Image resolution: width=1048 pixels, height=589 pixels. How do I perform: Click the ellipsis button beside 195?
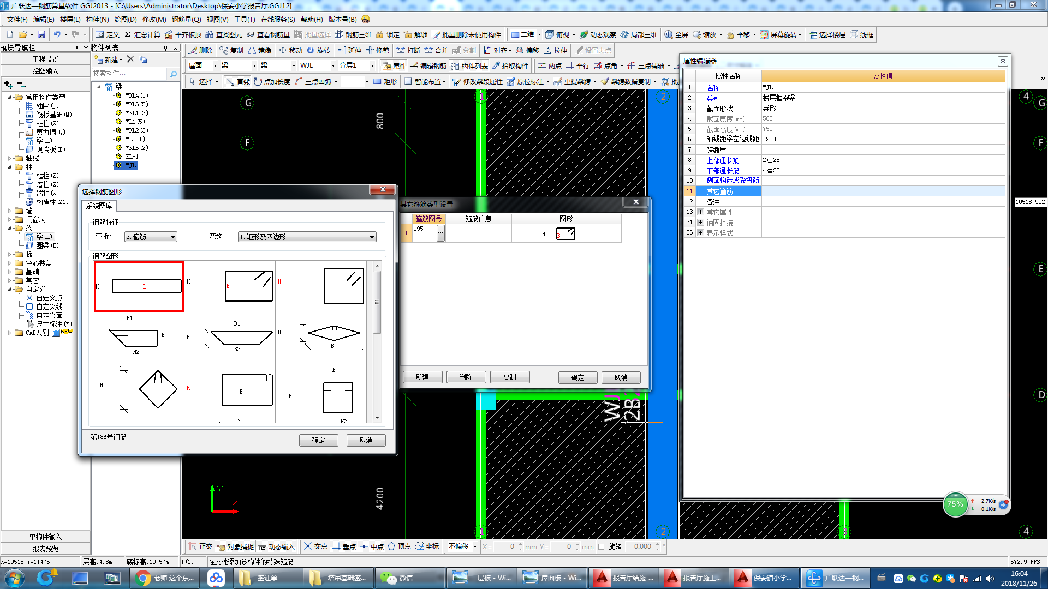[440, 233]
